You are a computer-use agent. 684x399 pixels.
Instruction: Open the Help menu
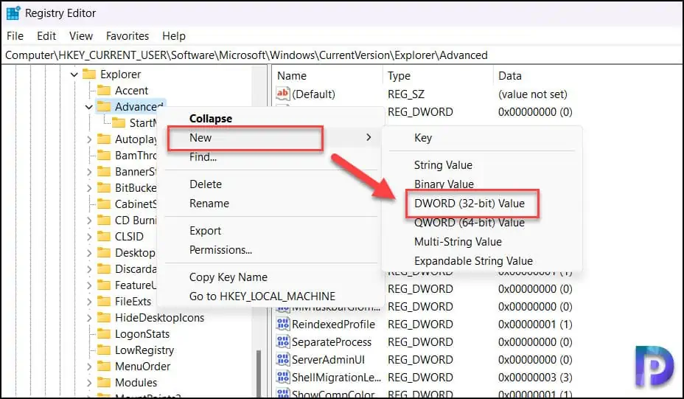(174, 36)
